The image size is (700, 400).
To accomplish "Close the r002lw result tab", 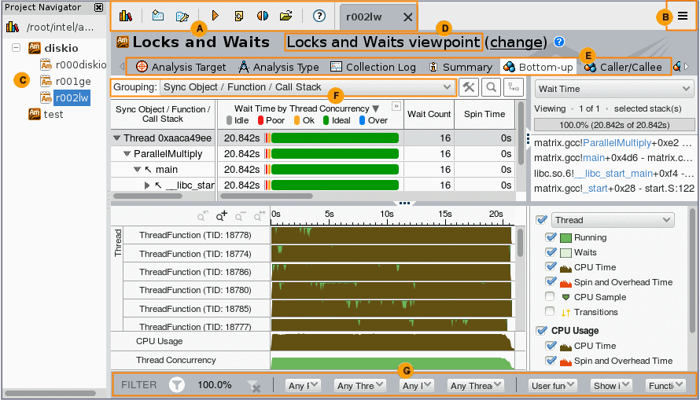I will click(x=407, y=17).
